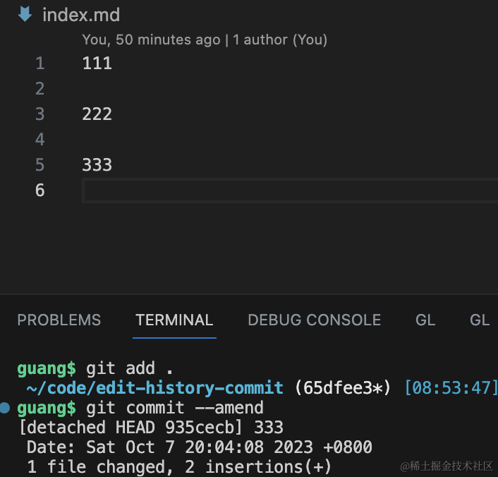The width and height of the screenshot is (498, 477).
Task: Click the '[detached HEAD 935cecb] 333' output line
Action: coord(151,428)
